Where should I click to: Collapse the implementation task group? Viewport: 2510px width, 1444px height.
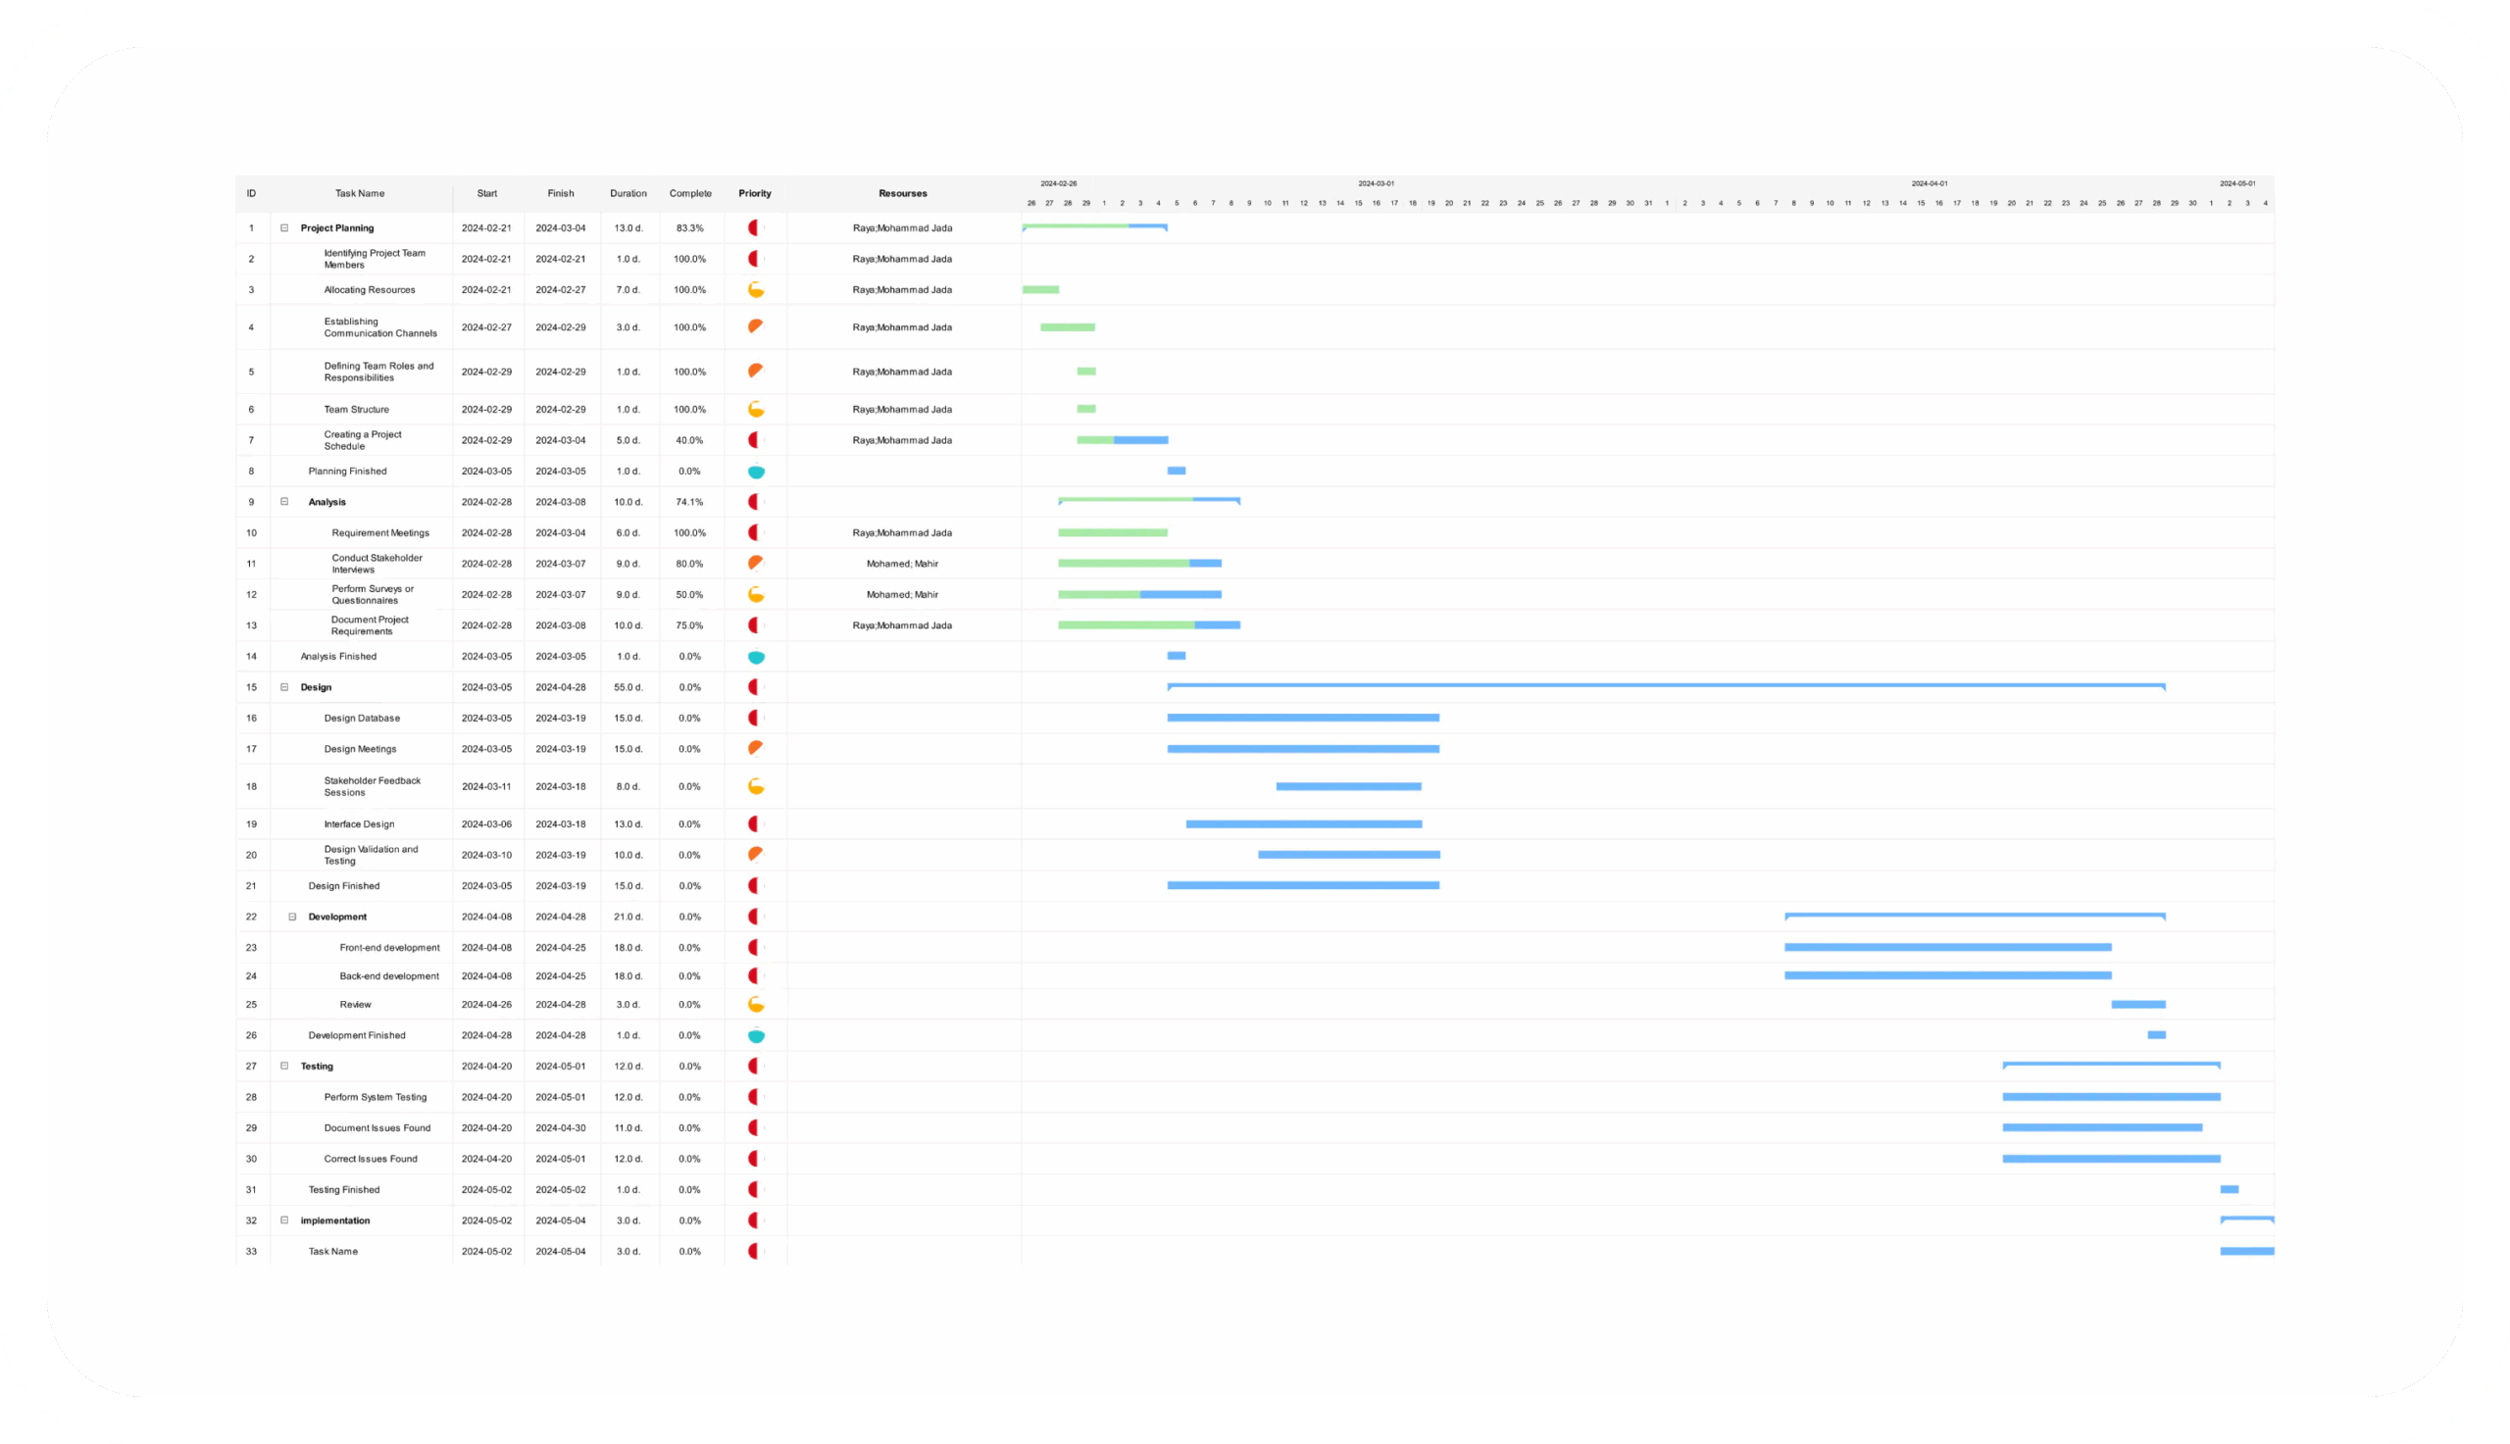pyautogui.click(x=284, y=1220)
